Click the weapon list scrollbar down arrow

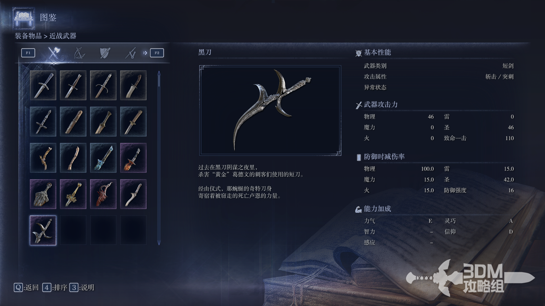click(x=159, y=243)
